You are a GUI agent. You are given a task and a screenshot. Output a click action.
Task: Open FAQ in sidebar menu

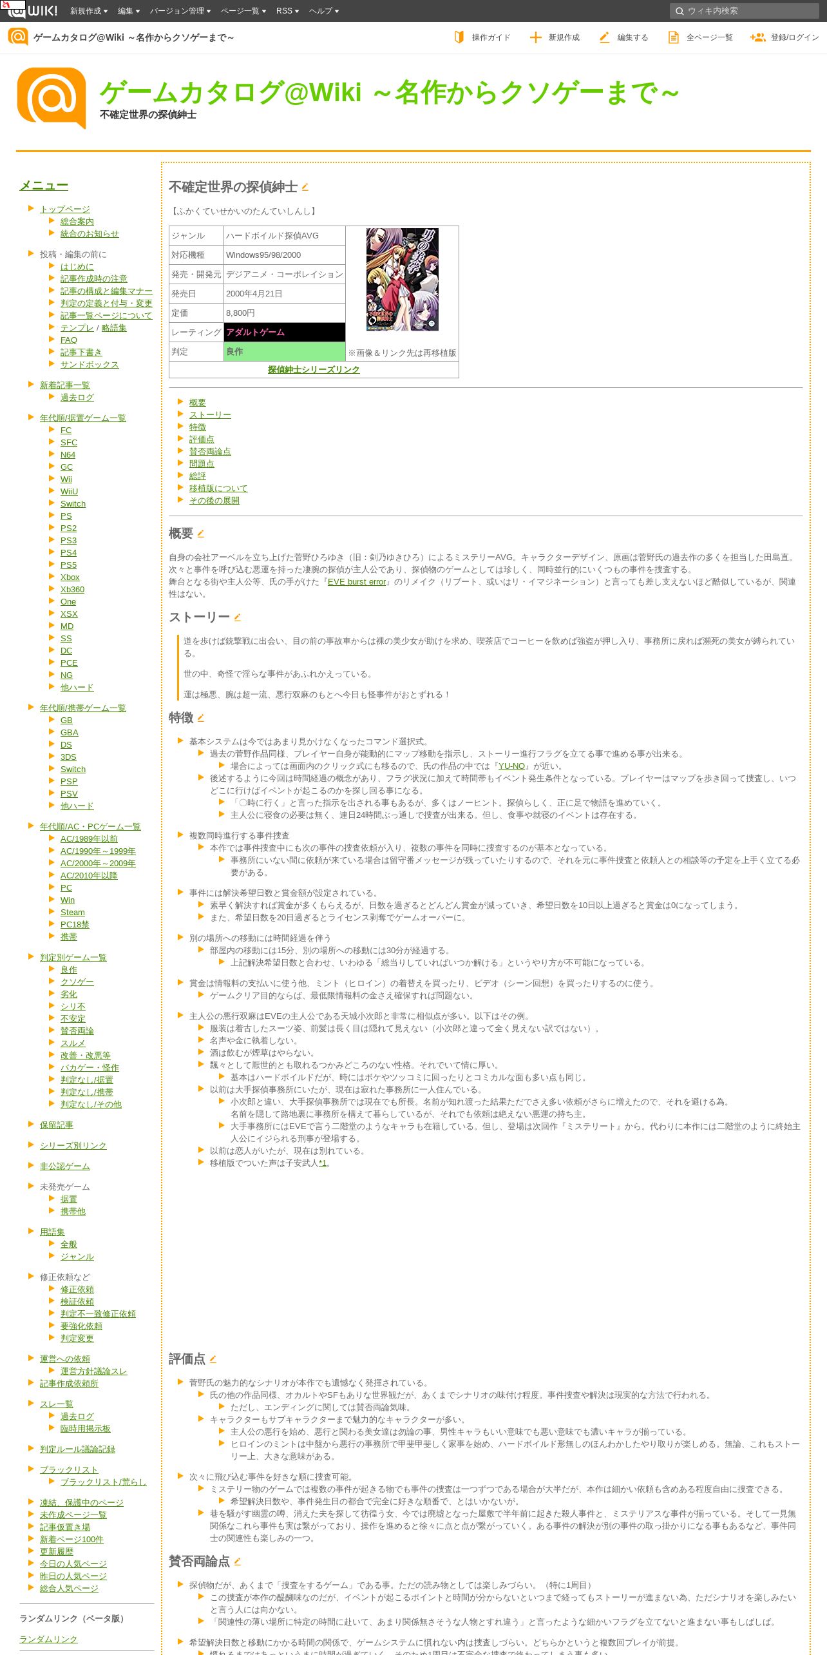coord(69,340)
